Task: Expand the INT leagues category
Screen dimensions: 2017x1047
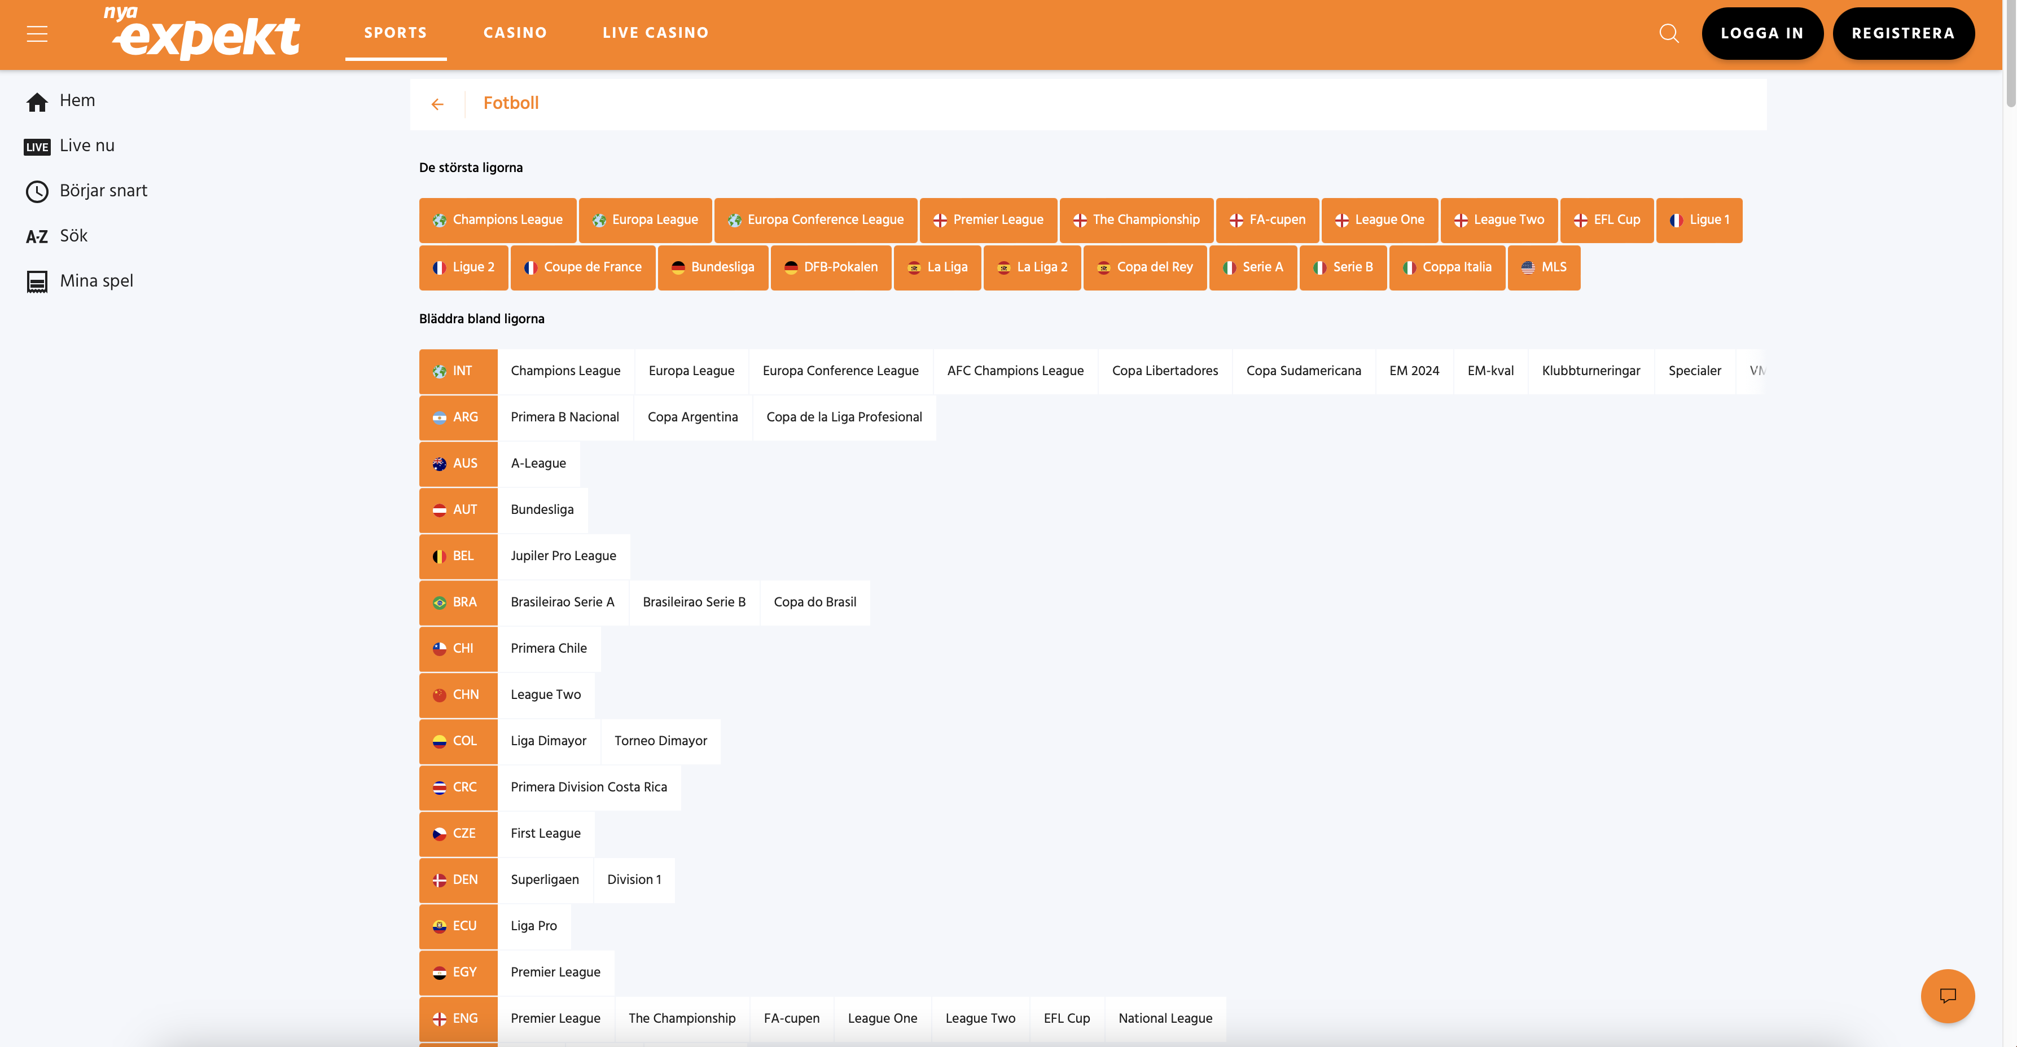Action: click(x=458, y=371)
